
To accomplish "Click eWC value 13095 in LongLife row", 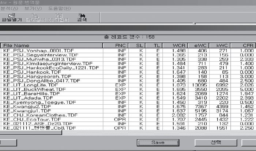I will (x=199, y=85).
